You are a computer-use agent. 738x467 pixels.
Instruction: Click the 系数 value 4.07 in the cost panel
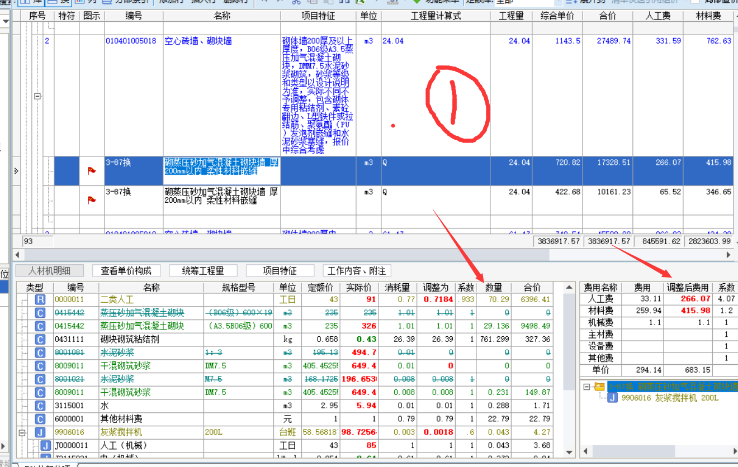pyautogui.click(x=727, y=299)
